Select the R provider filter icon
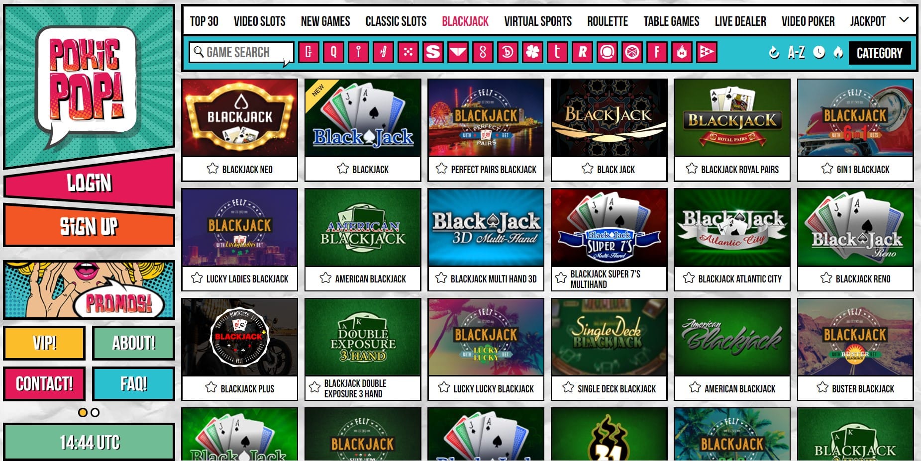This screenshot has height=461, width=921. click(582, 52)
